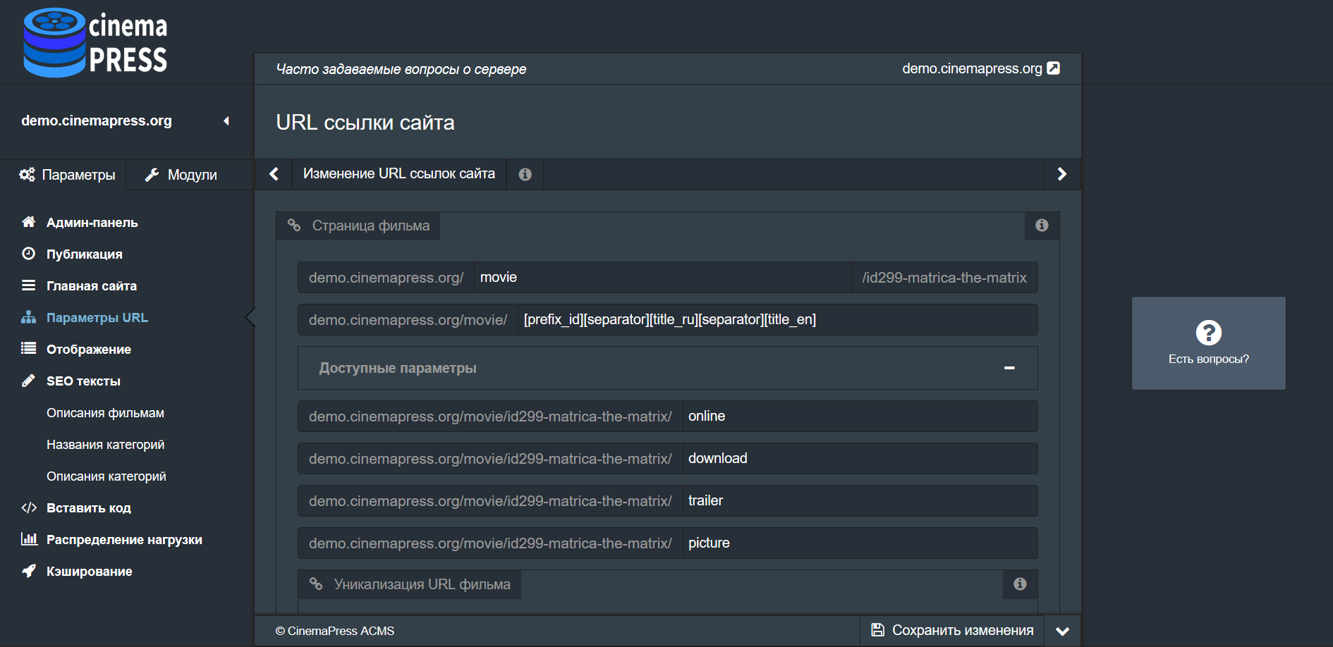
Task: Expand the bottom panel with the down chevron
Action: pos(1062,631)
